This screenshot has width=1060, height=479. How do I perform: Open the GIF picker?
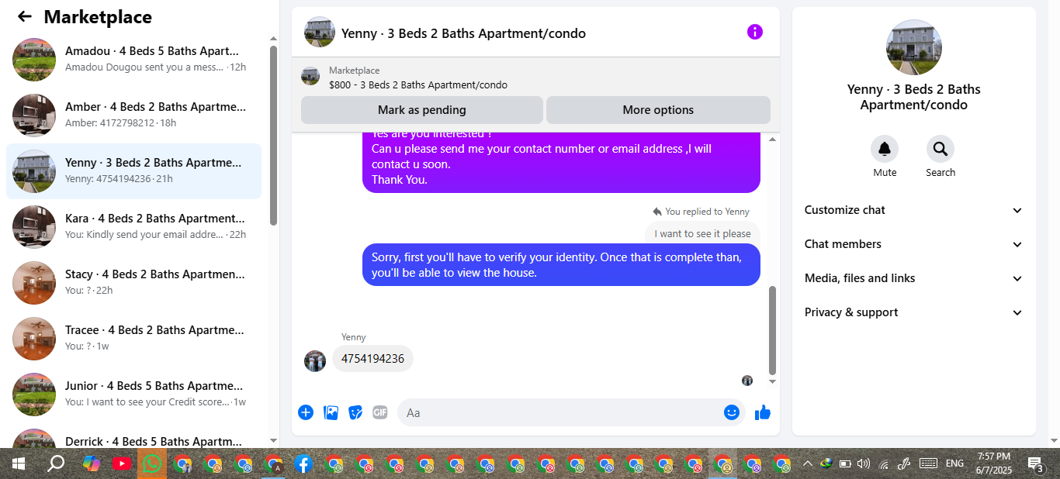click(380, 412)
